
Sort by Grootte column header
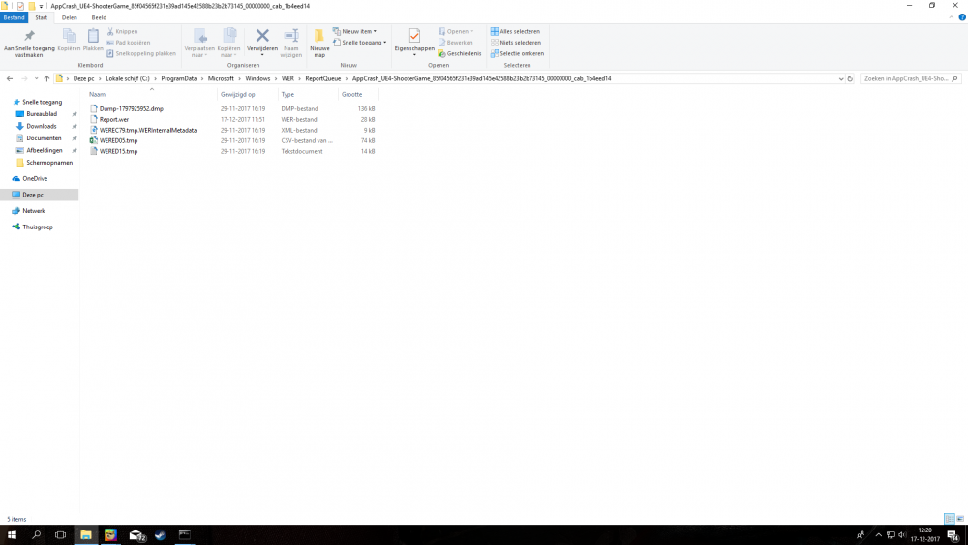[x=357, y=95]
